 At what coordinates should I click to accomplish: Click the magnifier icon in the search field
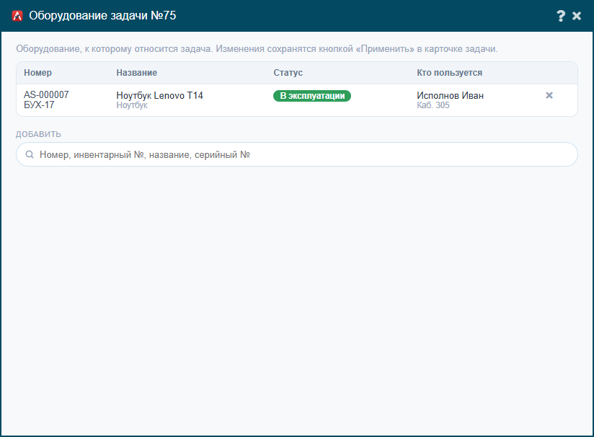click(29, 154)
